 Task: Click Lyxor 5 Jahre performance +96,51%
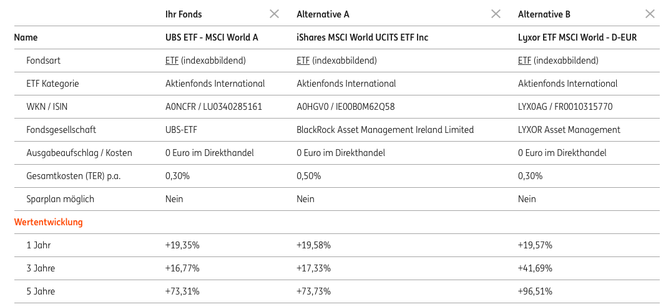pos(535,291)
